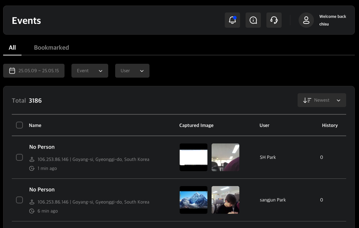Expand the Event filter dropdown
Screen dimensions: 359x228
click(89, 71)
